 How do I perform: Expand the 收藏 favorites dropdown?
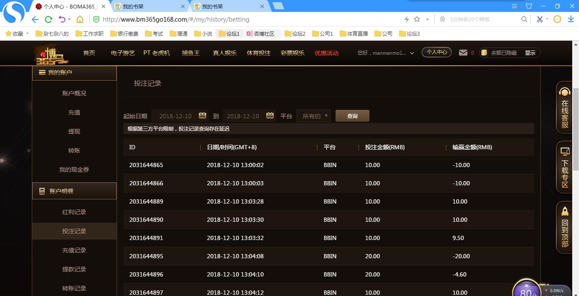28,34
